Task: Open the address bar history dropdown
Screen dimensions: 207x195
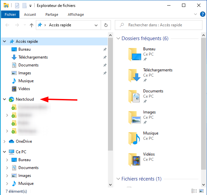Action: click(x=96, y=25)
